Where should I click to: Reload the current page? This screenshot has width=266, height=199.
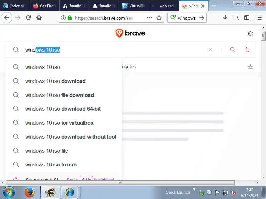point(28,18)
